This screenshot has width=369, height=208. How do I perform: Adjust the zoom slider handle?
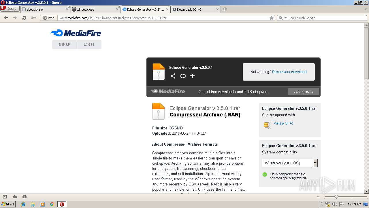pos(336,197)
